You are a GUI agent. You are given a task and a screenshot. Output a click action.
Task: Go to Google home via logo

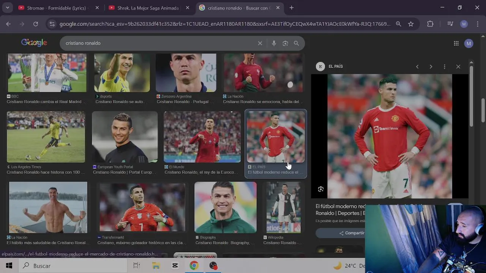click(34, 43)
